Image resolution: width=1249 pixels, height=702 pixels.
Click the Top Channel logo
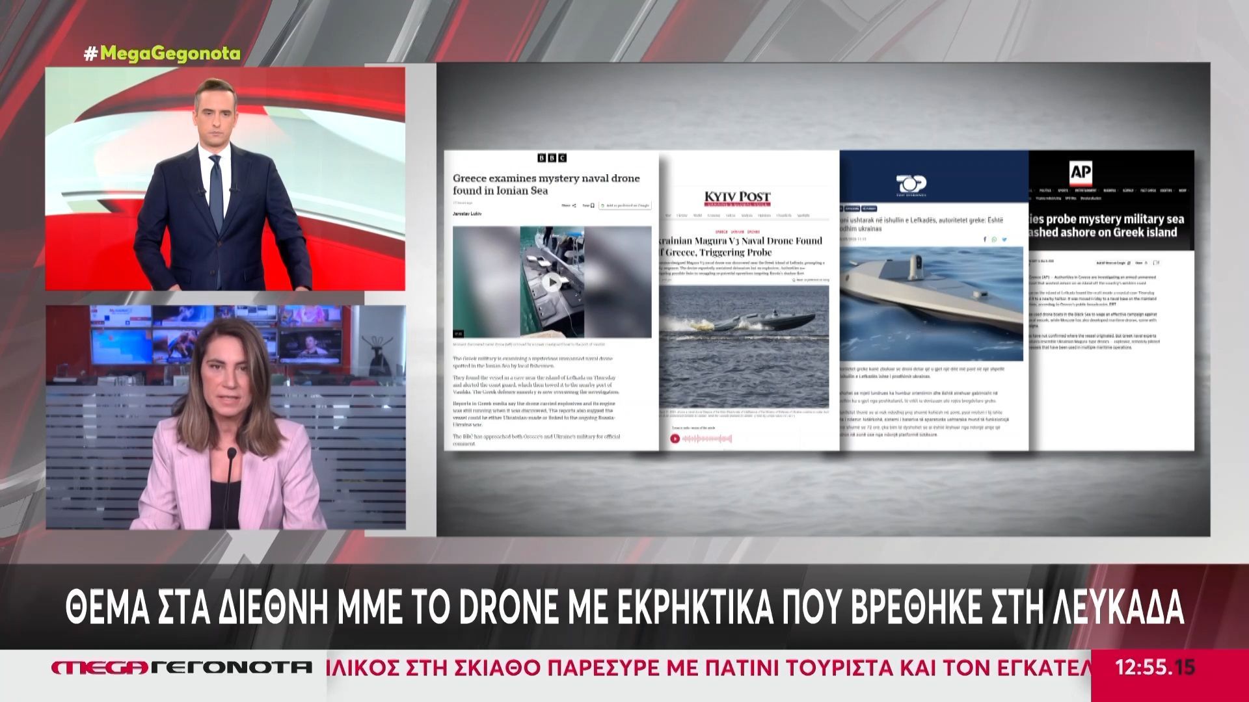(910, 186)
